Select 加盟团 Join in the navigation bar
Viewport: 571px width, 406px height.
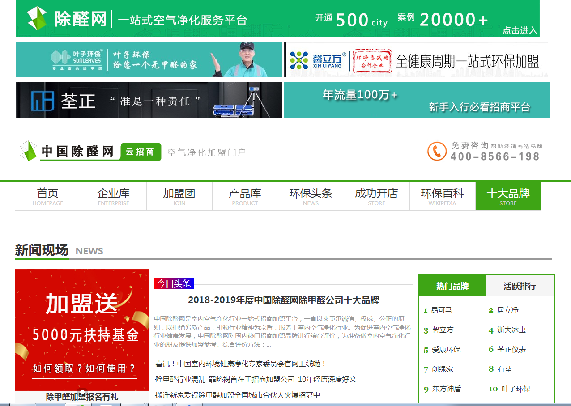179,196
